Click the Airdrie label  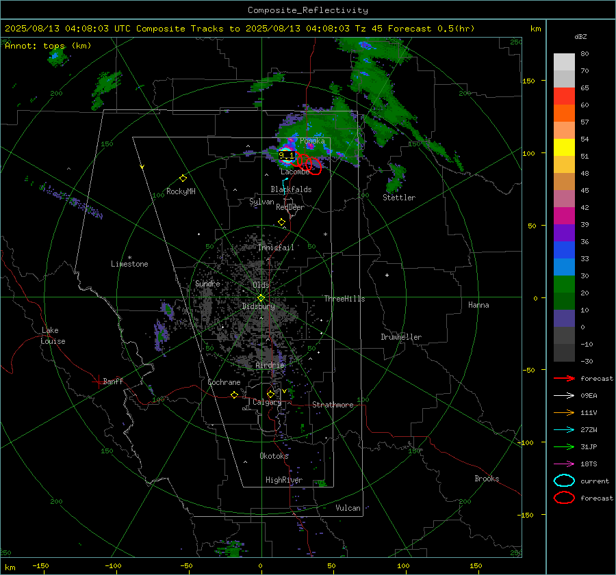270,365
